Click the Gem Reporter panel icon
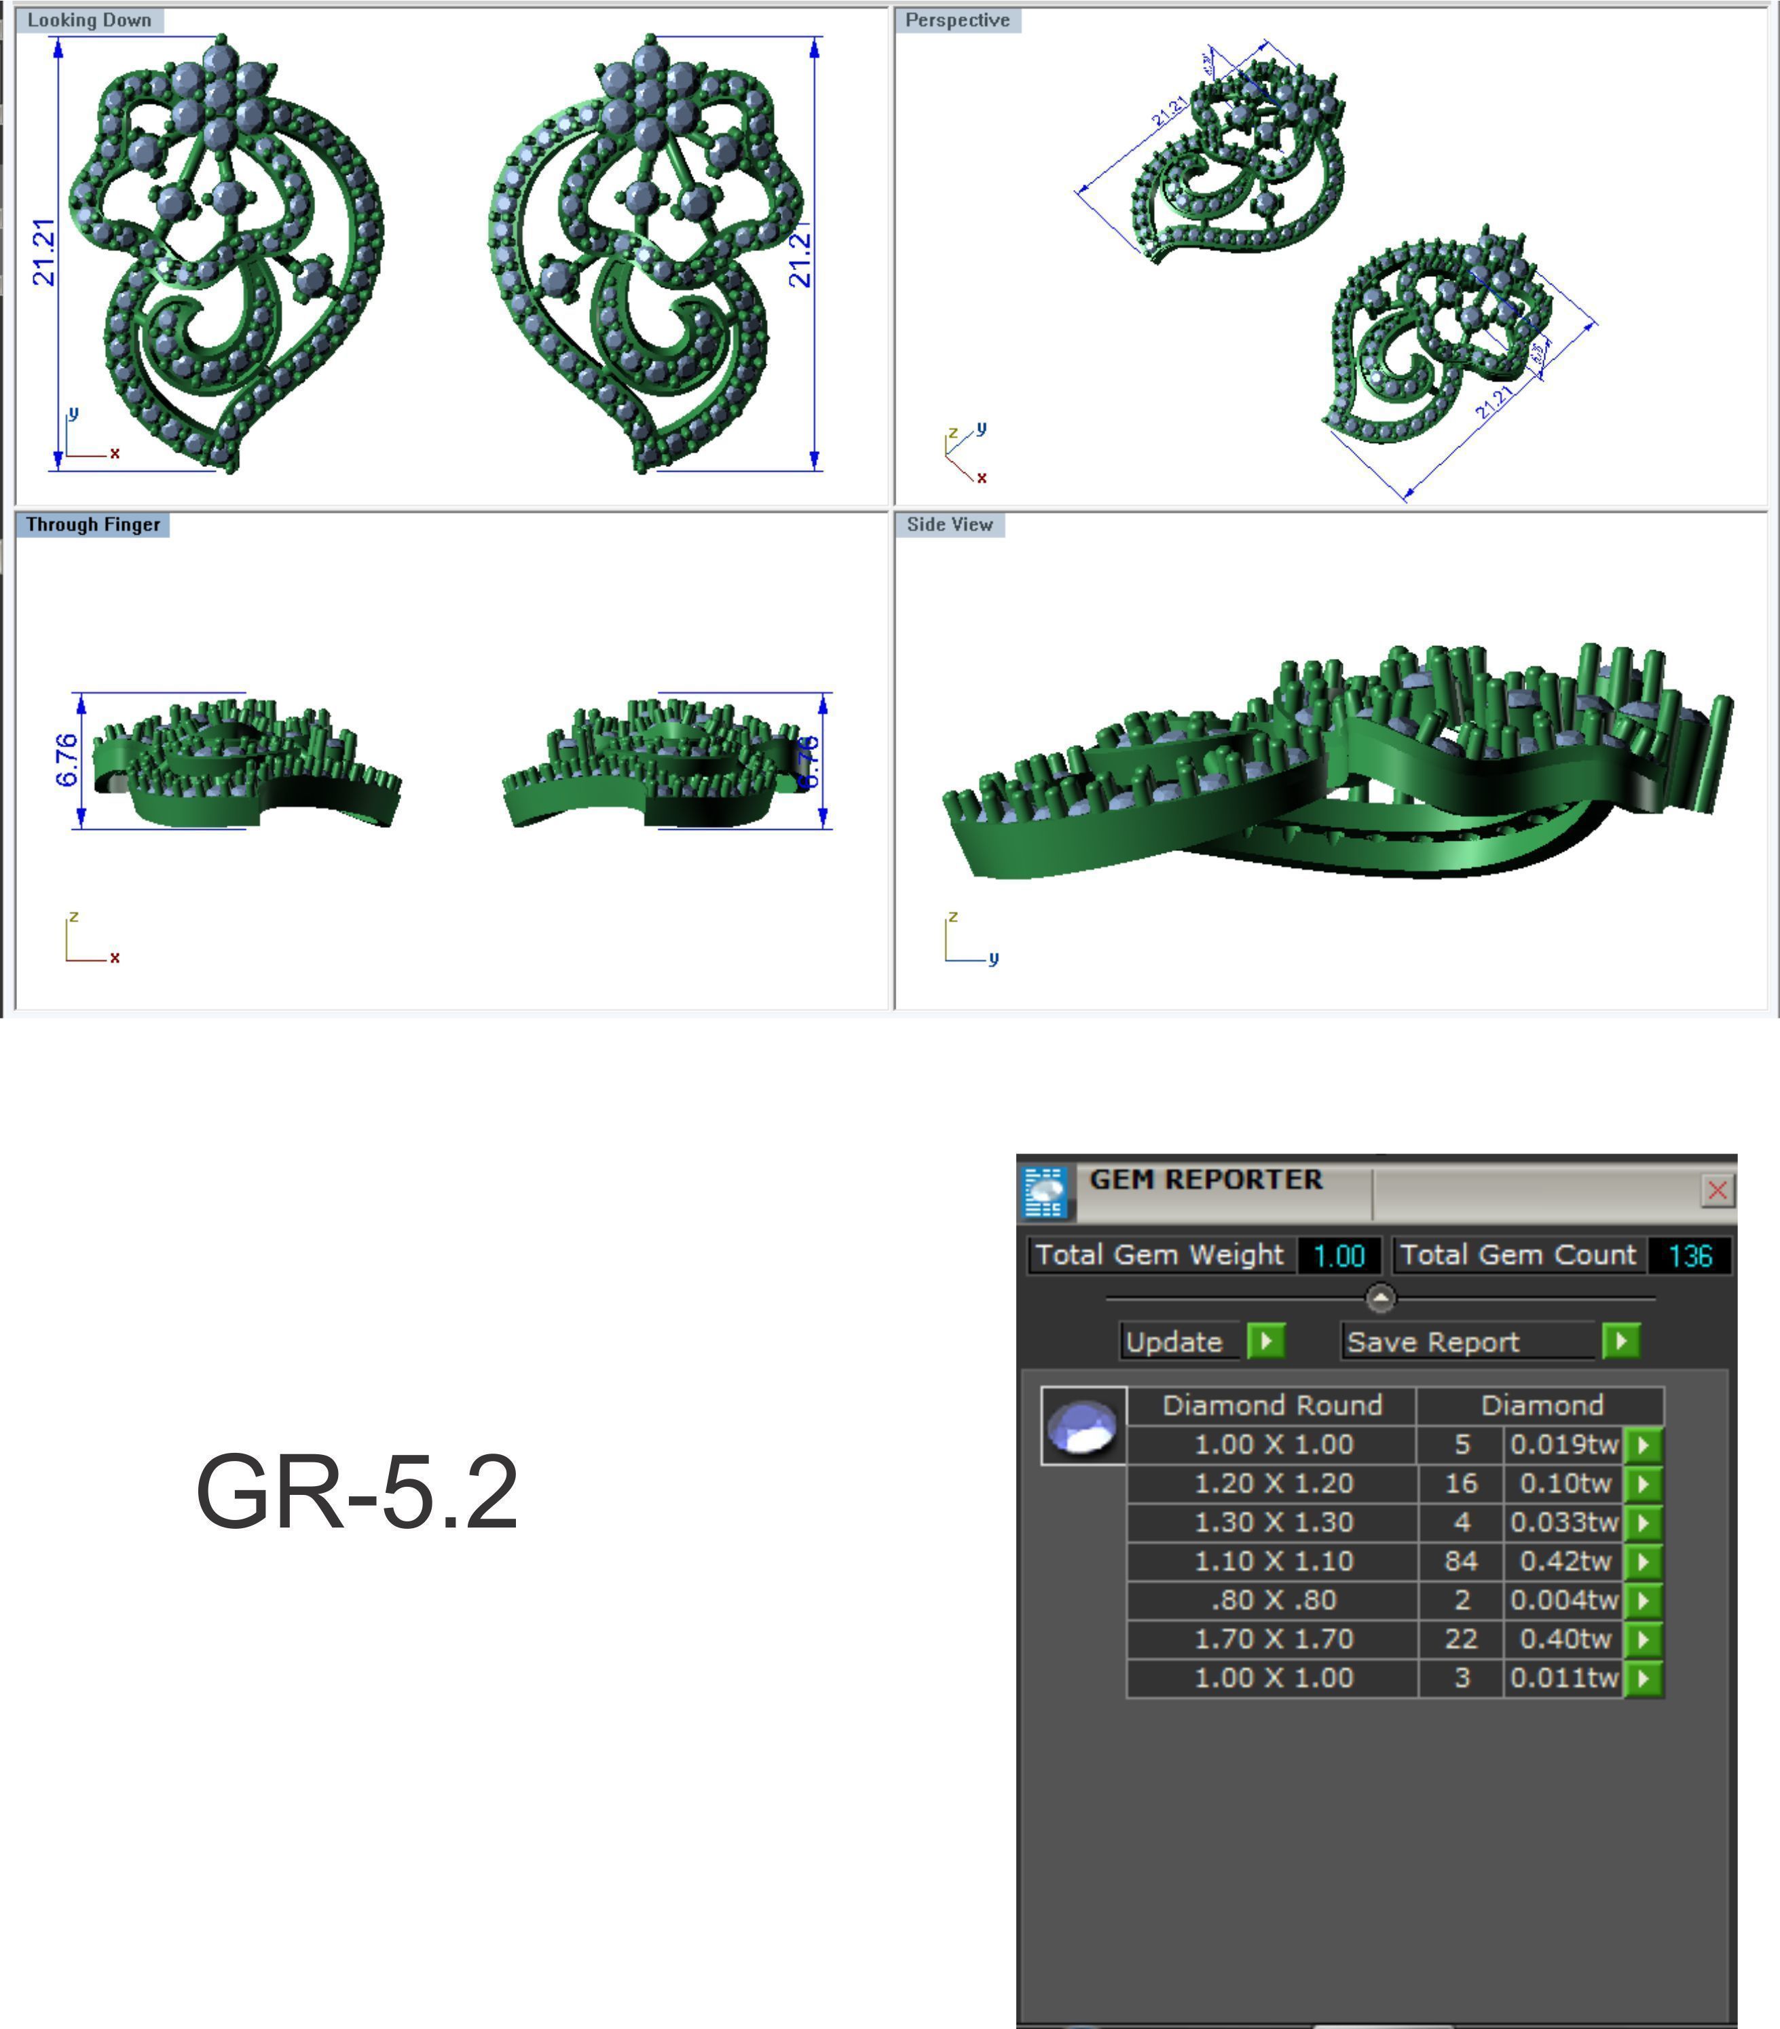The width and height of the screenshot is (1780, 2029). point(1045,1191)
